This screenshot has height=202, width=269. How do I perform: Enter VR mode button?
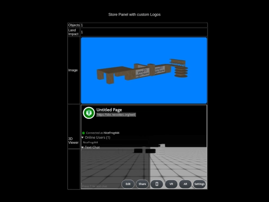click(x=171, y=184)
